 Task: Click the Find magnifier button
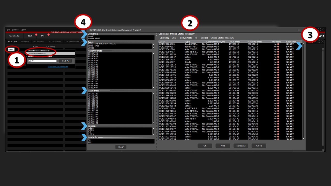(65, 61)
